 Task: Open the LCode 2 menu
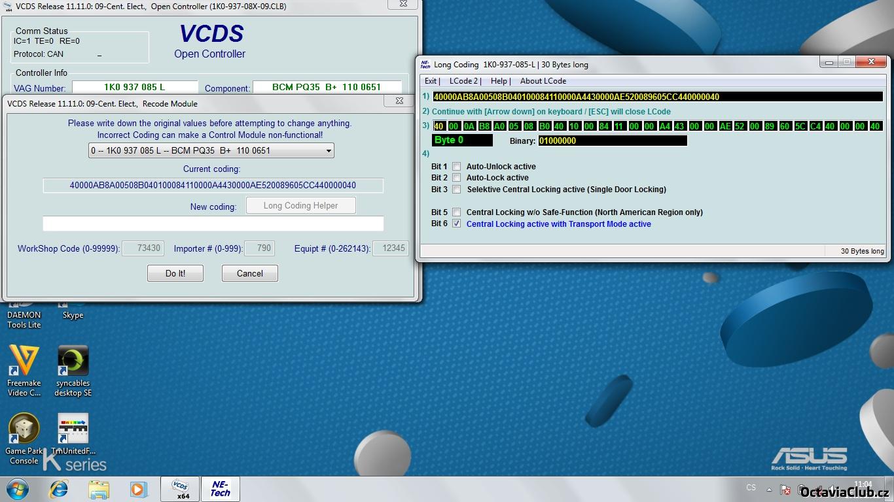click(465, 81)
